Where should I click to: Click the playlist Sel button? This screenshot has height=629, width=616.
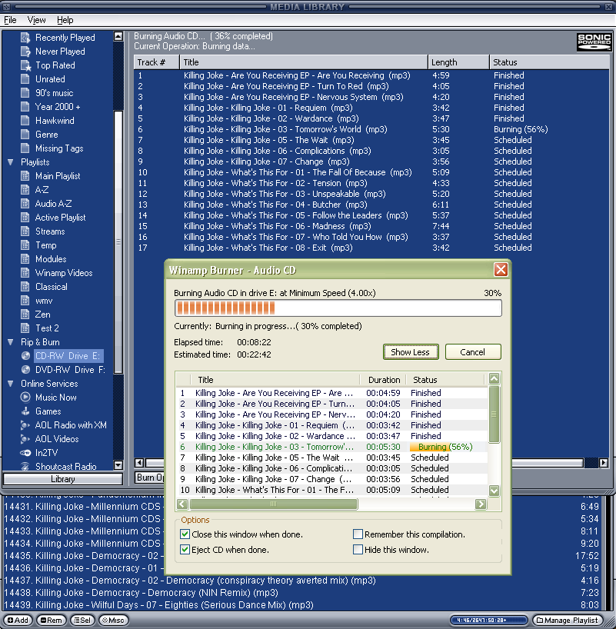82,621
